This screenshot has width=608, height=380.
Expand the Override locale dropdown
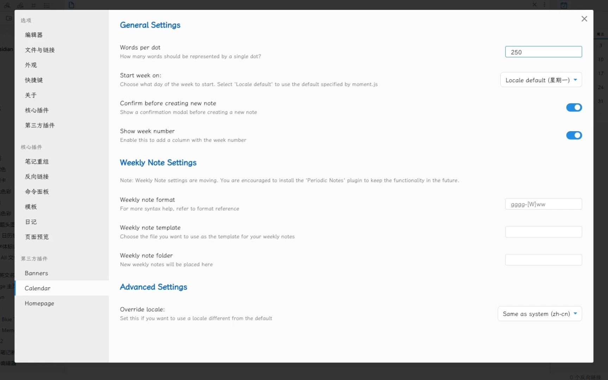click(540, 313)
